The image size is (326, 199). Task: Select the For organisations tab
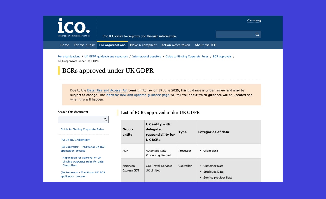point(112,45)
